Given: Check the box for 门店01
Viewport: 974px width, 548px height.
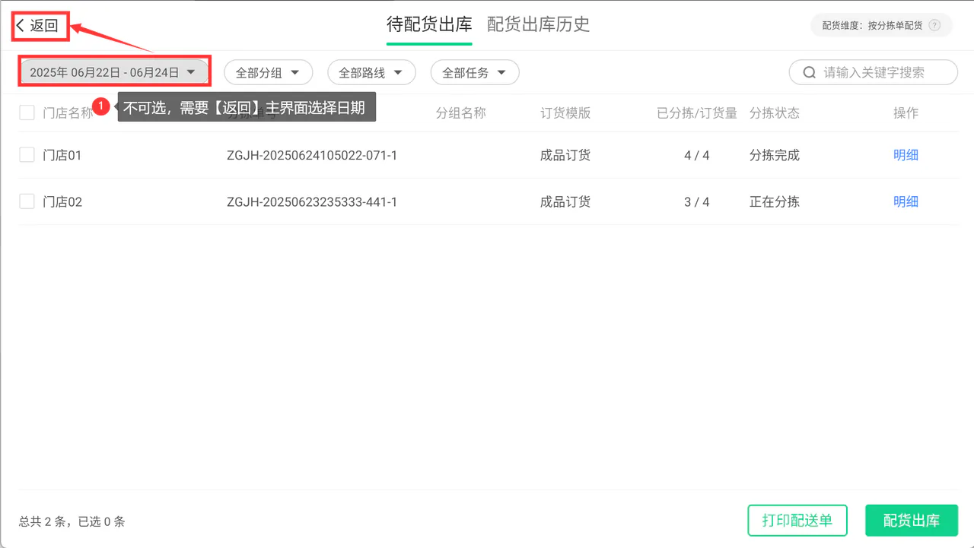Looking at the screenshot, I should (x=27, y=155).
